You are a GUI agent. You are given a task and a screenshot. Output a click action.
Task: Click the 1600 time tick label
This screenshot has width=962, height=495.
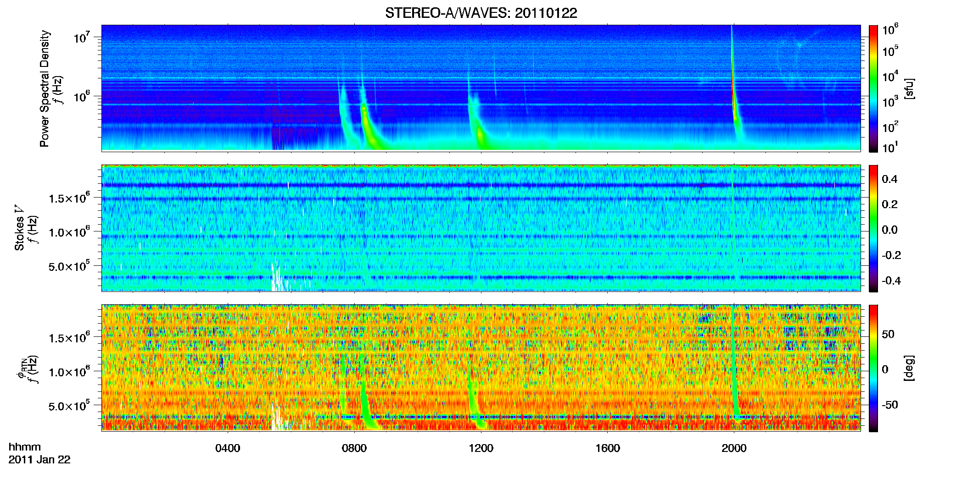tap(608, 448)
